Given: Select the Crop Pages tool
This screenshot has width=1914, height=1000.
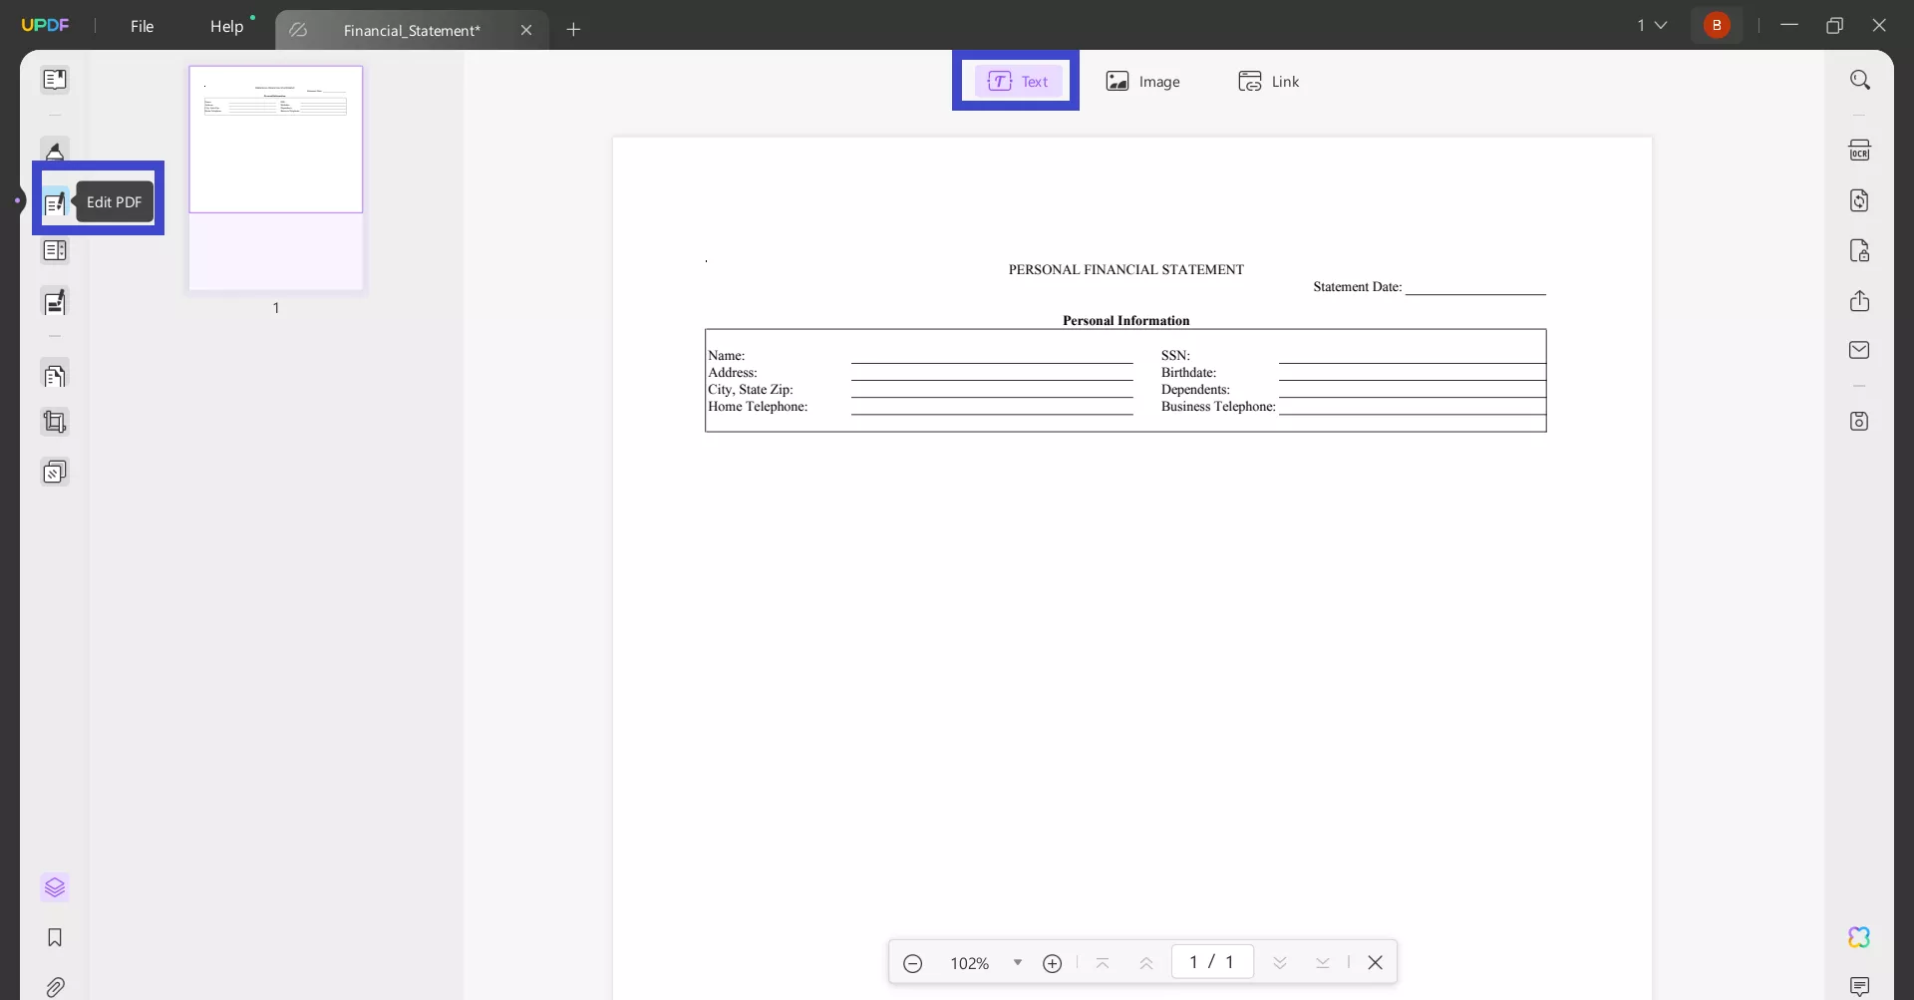Looking at the screenshot, I should tap(55, 422).
